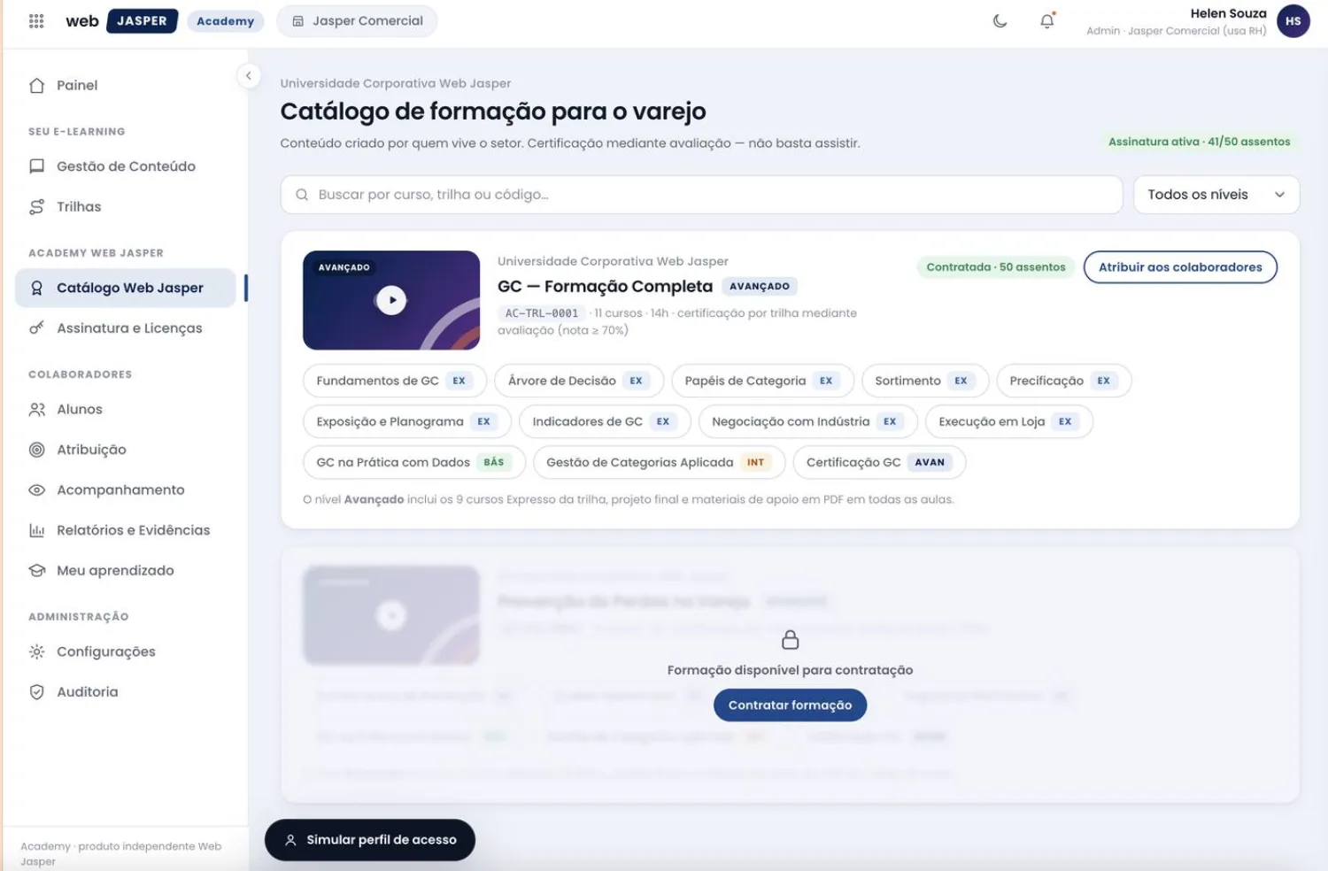
Task: Select the Indicadores de GC chip
Action: pyautogui.click(x=605, y=421)
